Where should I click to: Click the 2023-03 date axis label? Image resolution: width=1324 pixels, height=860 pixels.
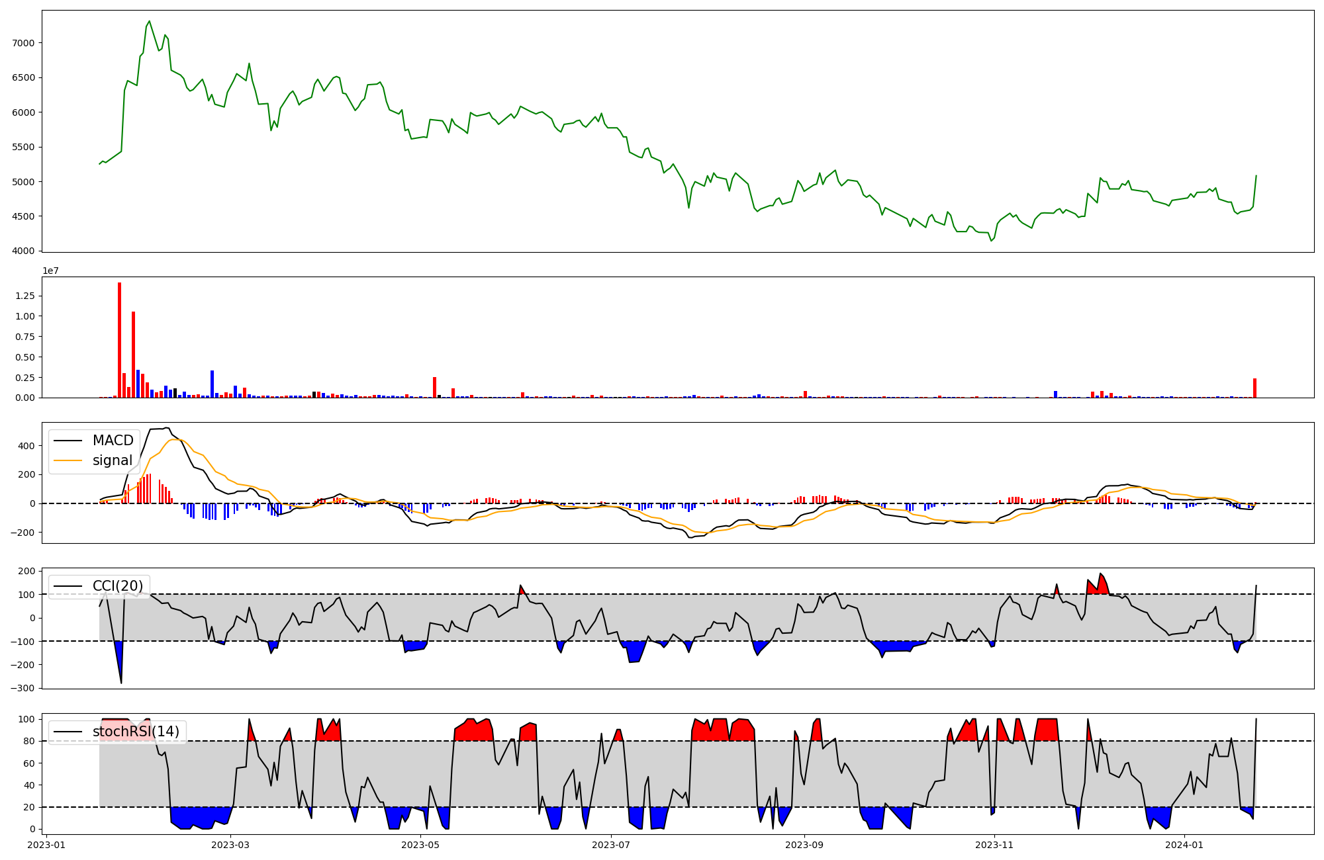(x=231, y=845)
